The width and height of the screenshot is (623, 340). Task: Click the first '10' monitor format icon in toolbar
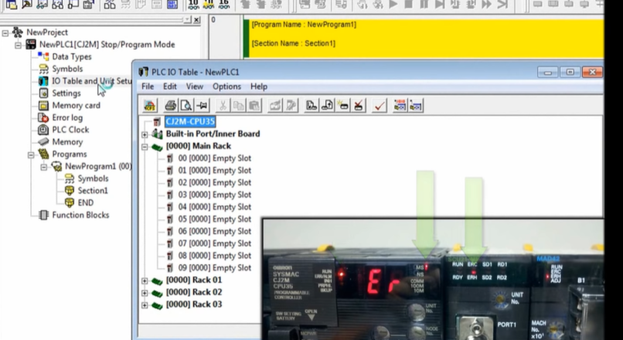click(193, 5)
